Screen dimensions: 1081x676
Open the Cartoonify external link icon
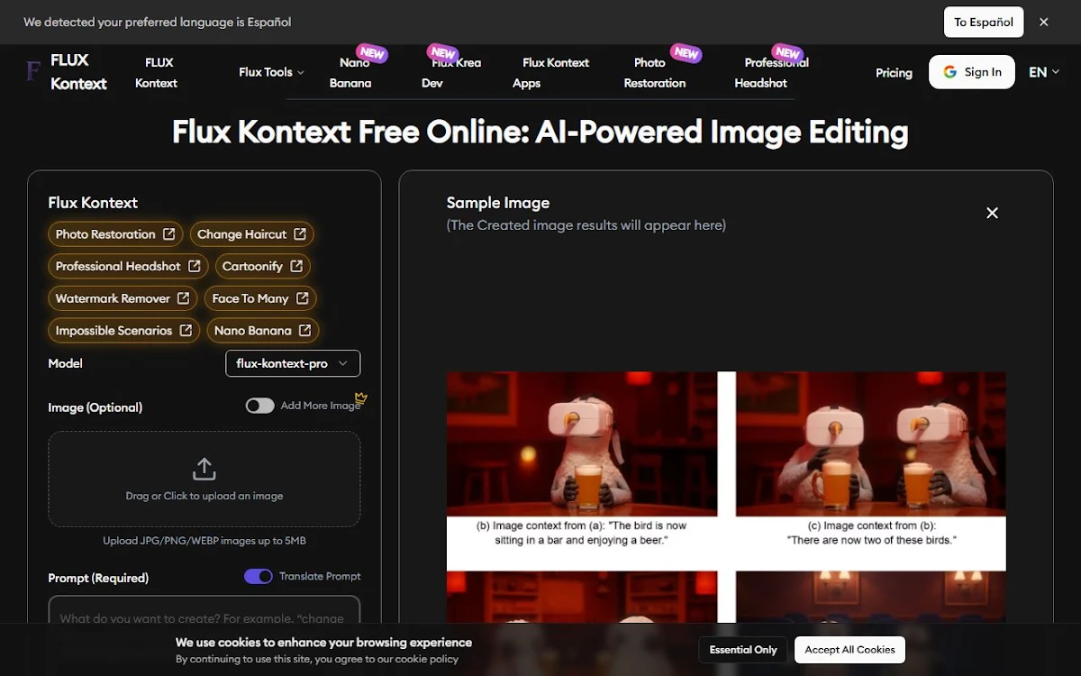pos(296,267)
